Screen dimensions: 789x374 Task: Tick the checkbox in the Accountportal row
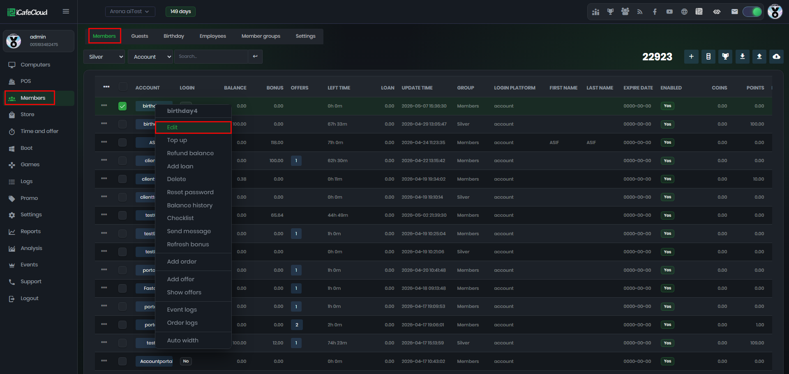tap(122, 361)
